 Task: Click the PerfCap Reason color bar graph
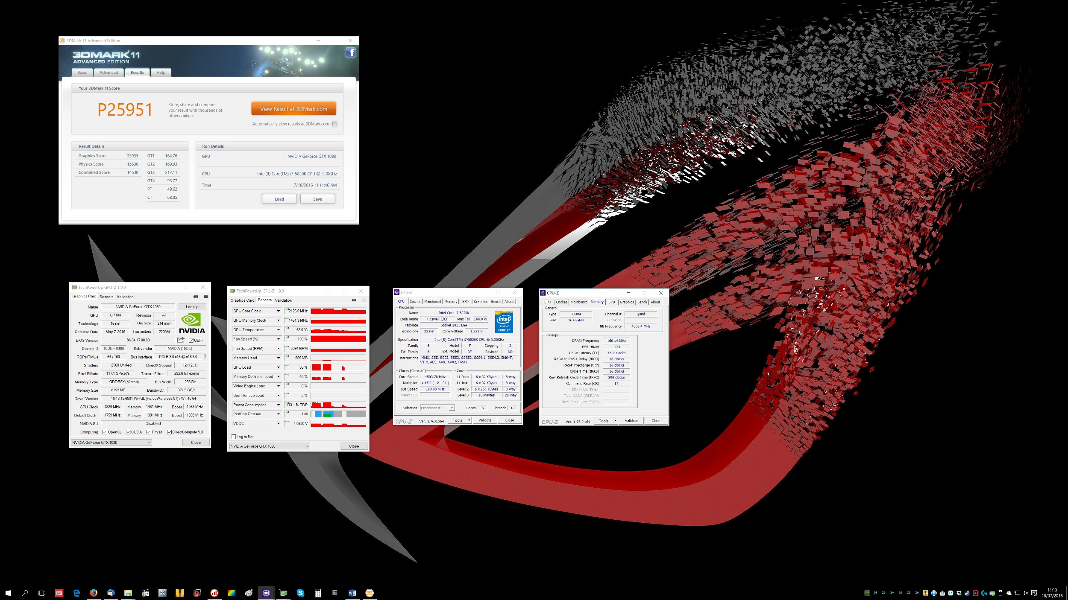(x=338, y=414)
